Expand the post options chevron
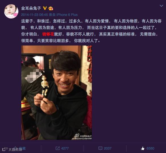This screenshot has height=153, width=166. click(161, 6)
